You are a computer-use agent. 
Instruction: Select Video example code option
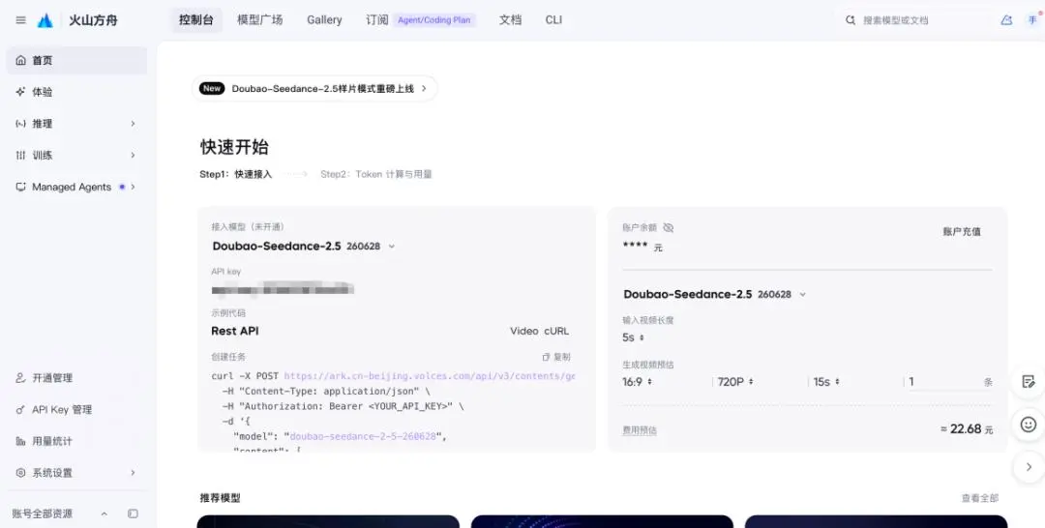coord(523,331)
